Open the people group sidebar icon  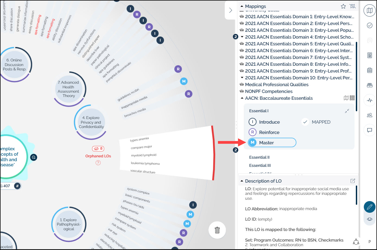[x=369, y=115]
